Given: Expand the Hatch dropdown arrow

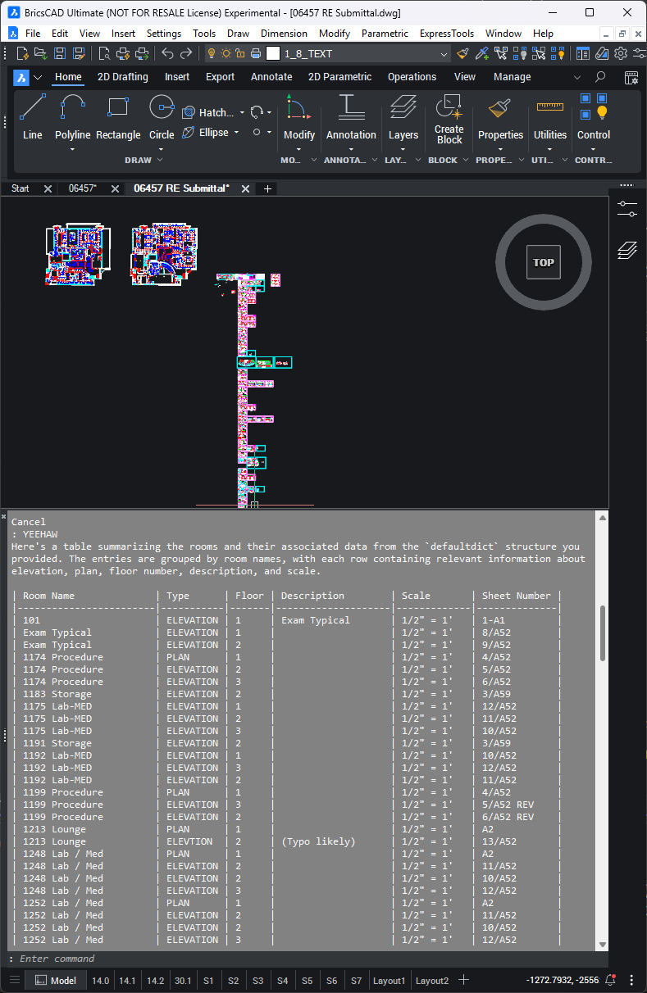Looking at the screenshot, I should (x=242, y=112).
